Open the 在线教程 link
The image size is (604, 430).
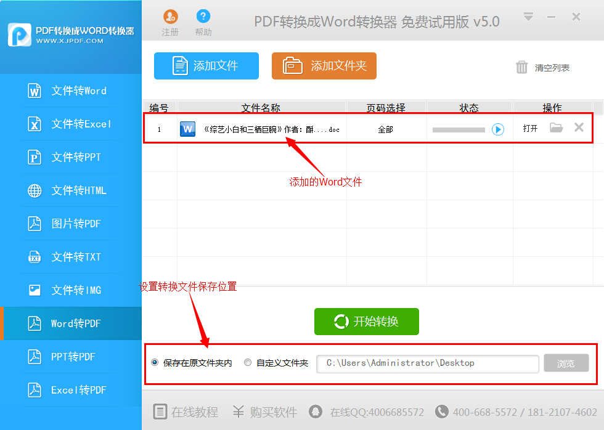click(195, 412)
